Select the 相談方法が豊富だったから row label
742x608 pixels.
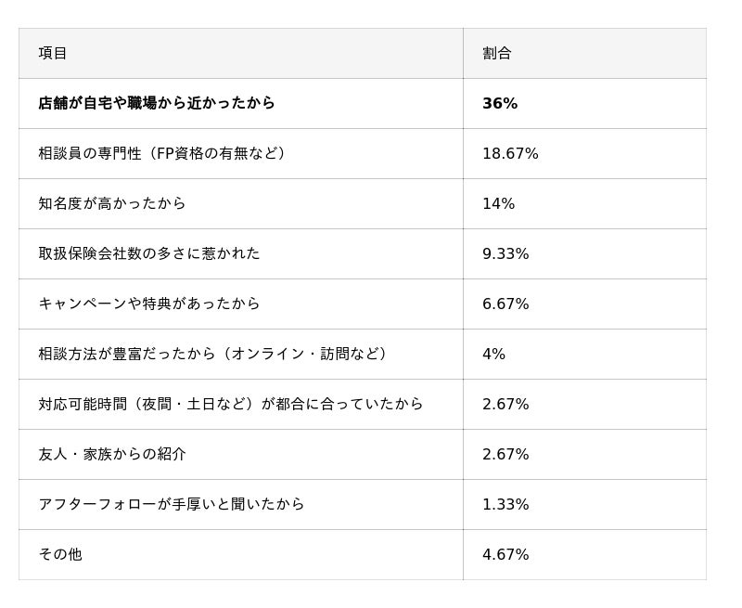pyautogui.click(x=214, y=354)
